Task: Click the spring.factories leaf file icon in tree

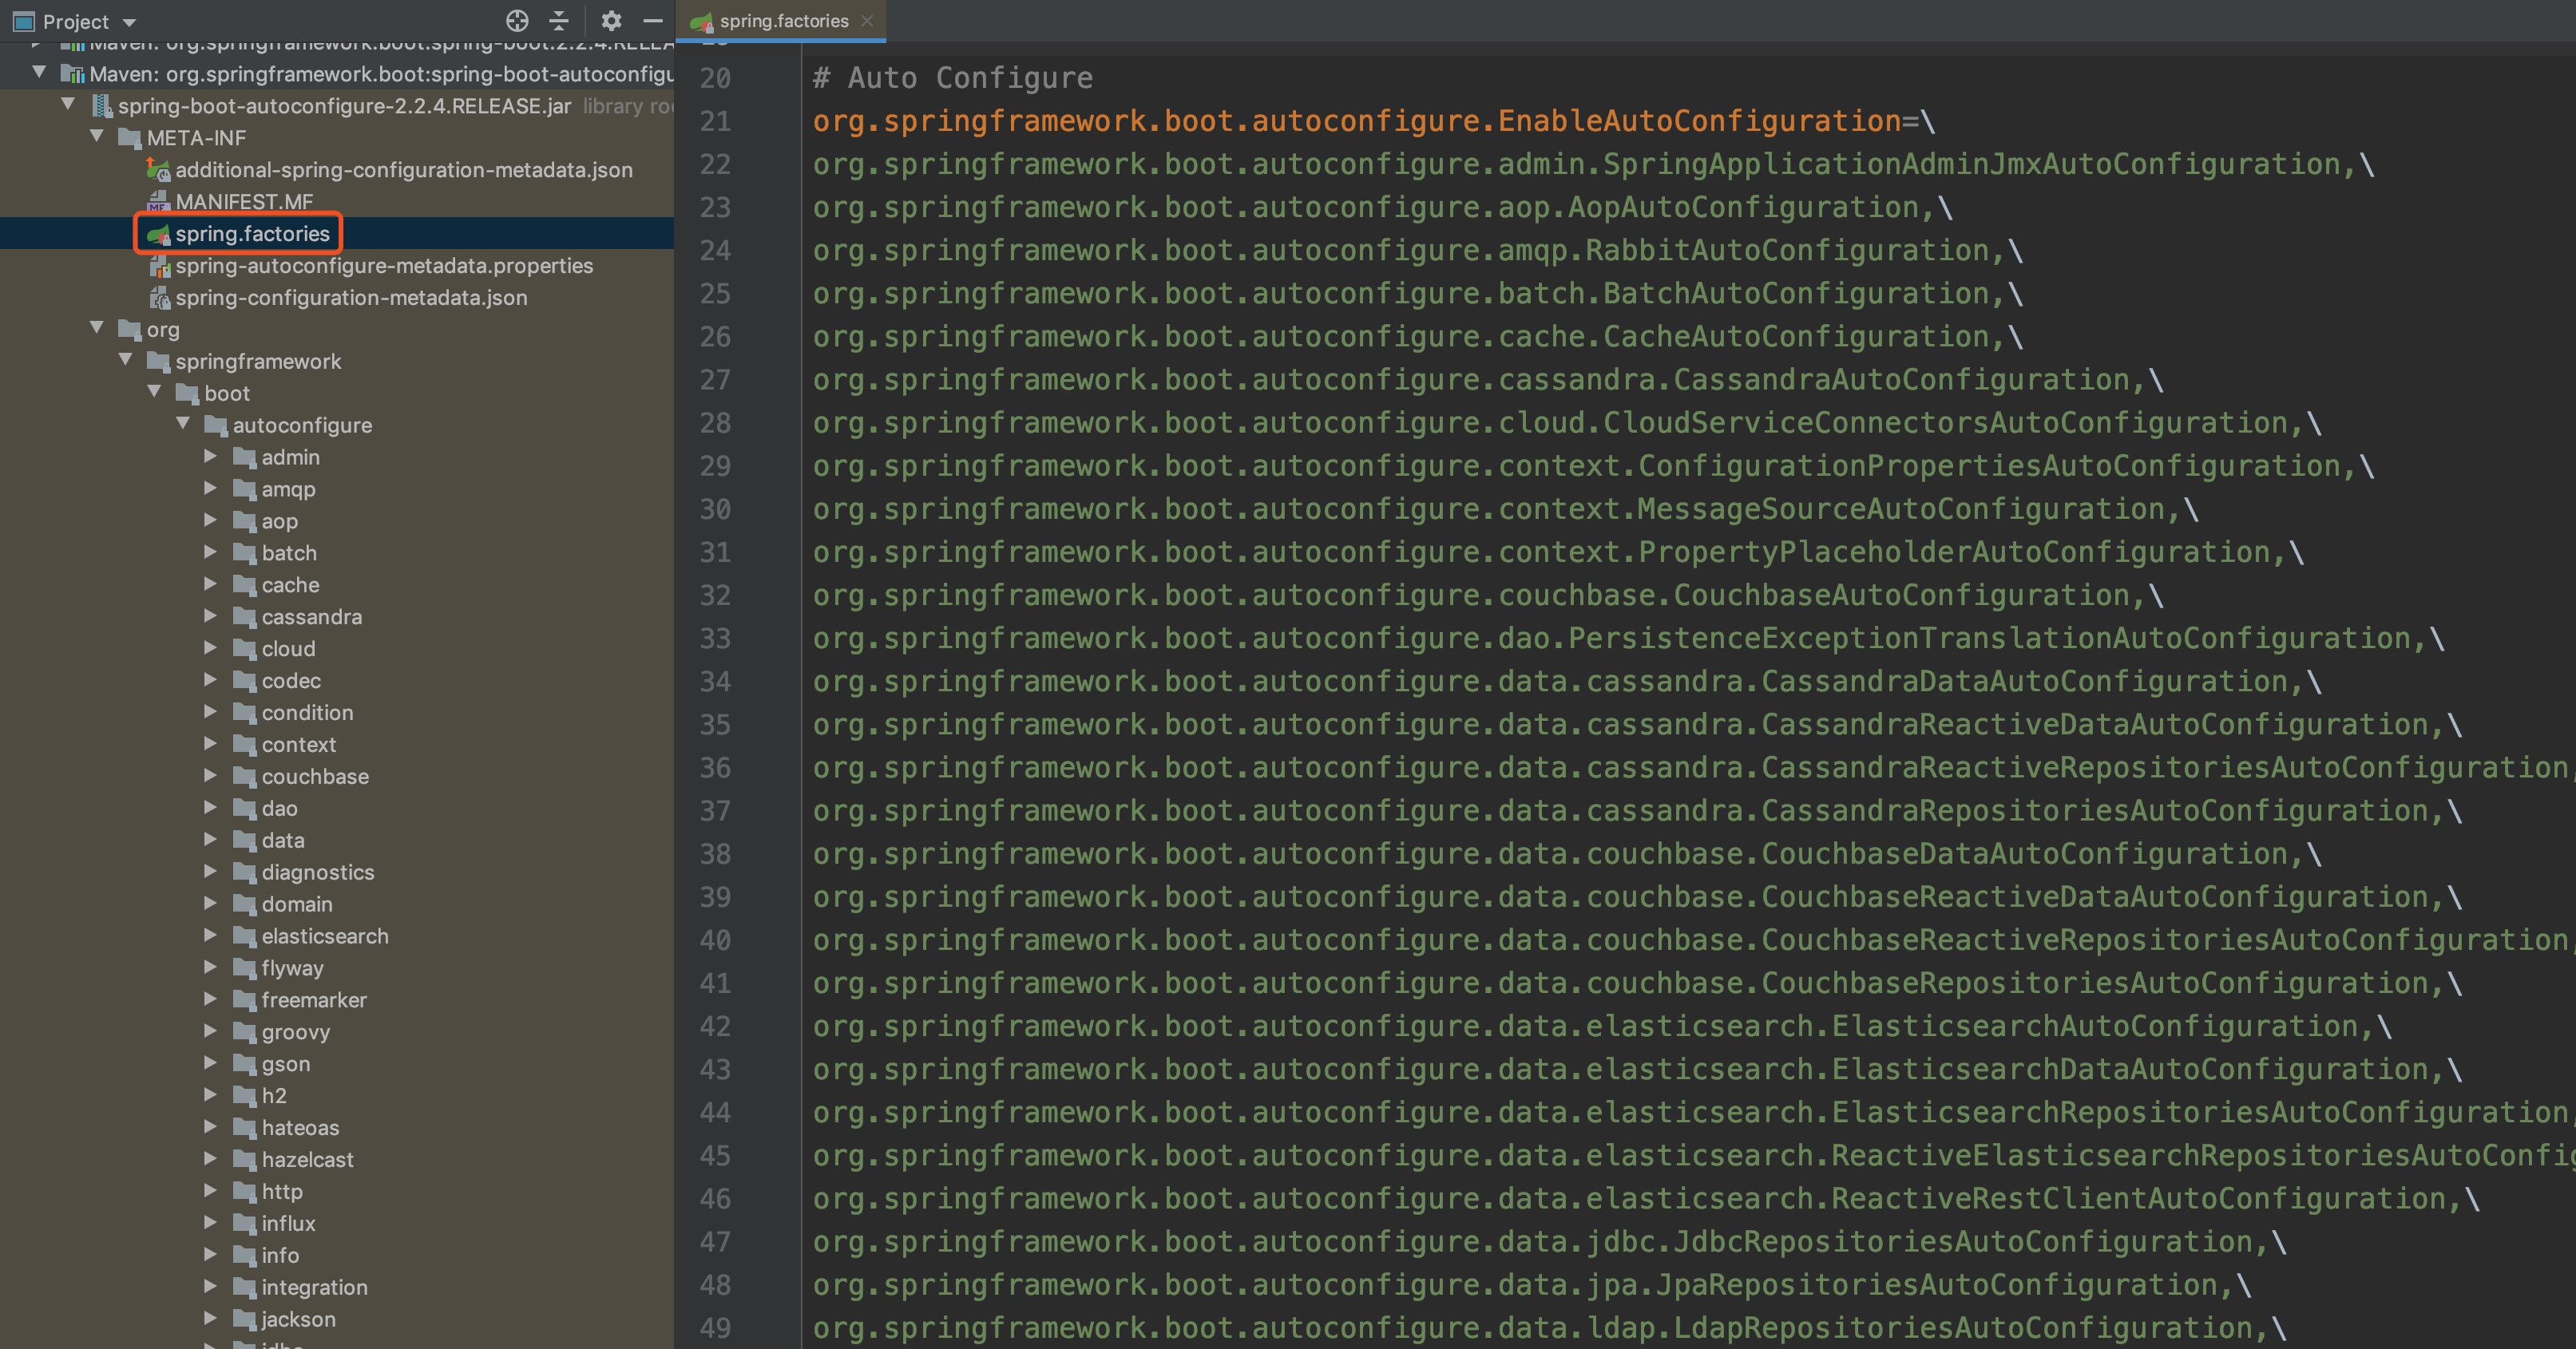Action: 158,234
